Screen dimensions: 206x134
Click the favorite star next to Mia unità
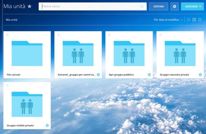30,6
